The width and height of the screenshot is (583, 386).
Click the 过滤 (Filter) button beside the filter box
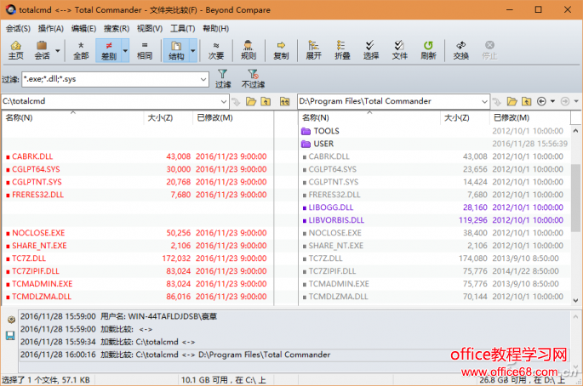(x=223, y=79)
